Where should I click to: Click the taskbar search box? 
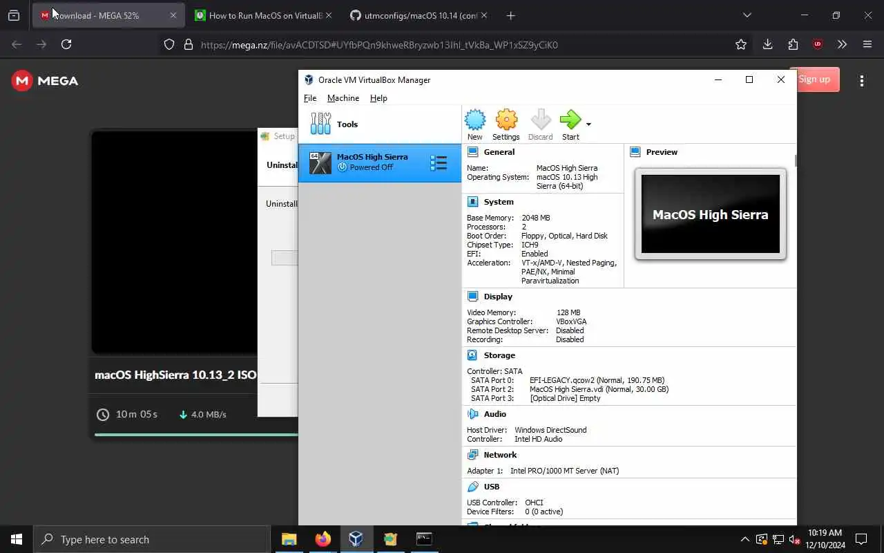click(x=152, y=539)
